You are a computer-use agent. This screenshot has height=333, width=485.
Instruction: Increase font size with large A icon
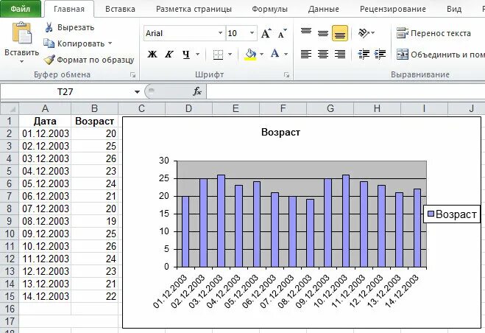[266, 33]
